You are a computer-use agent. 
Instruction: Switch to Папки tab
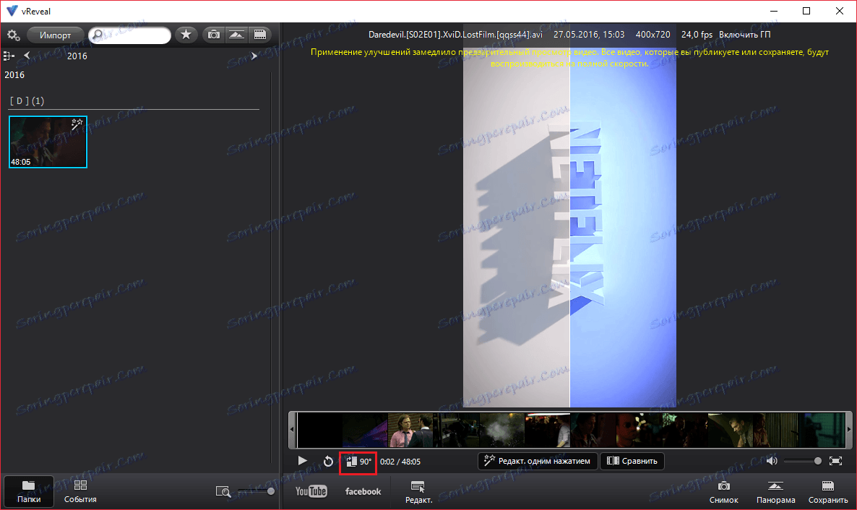(x=29, y=491)
